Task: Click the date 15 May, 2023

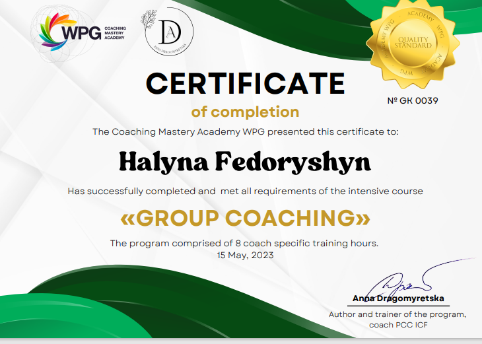Action: [245, 254]
